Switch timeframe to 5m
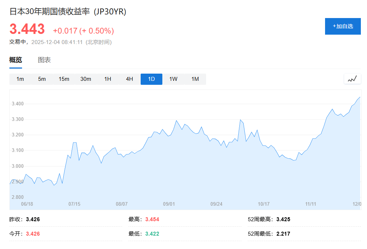This screenshot has height=249, width=367. pyautogui.click(x=42, y=79)
